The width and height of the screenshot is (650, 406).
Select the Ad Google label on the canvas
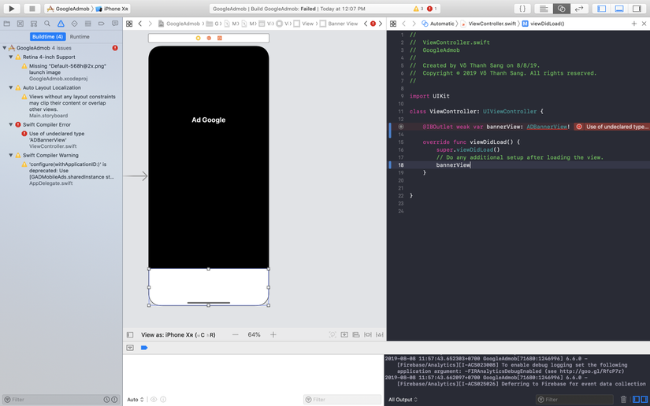209,120
